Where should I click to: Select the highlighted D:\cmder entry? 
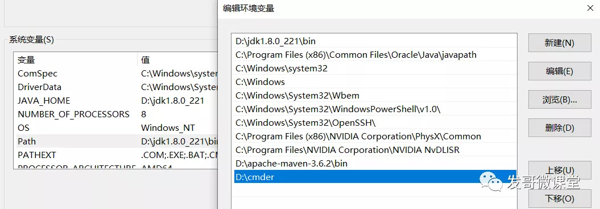[375, 177]
